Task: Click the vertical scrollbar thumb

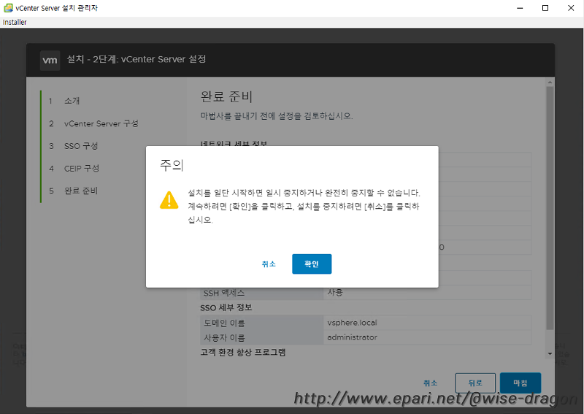Action: point(550,208)
